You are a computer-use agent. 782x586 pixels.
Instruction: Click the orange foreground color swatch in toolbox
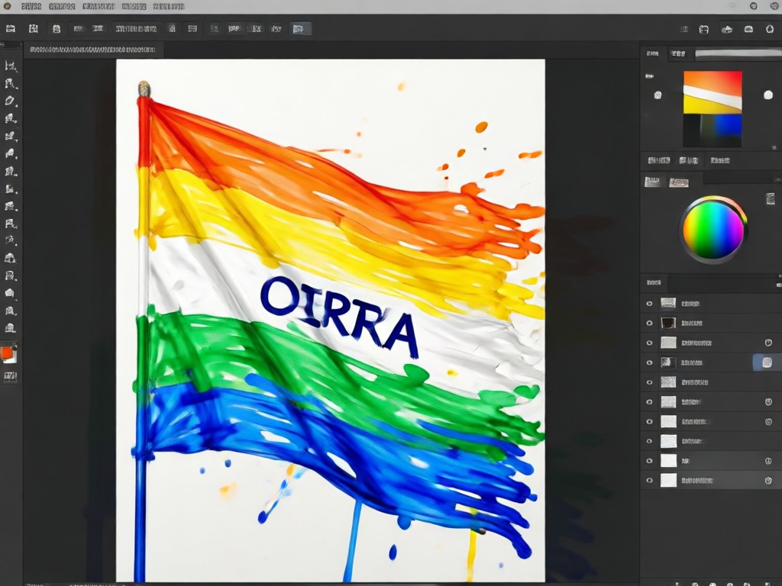click(8, 353)
